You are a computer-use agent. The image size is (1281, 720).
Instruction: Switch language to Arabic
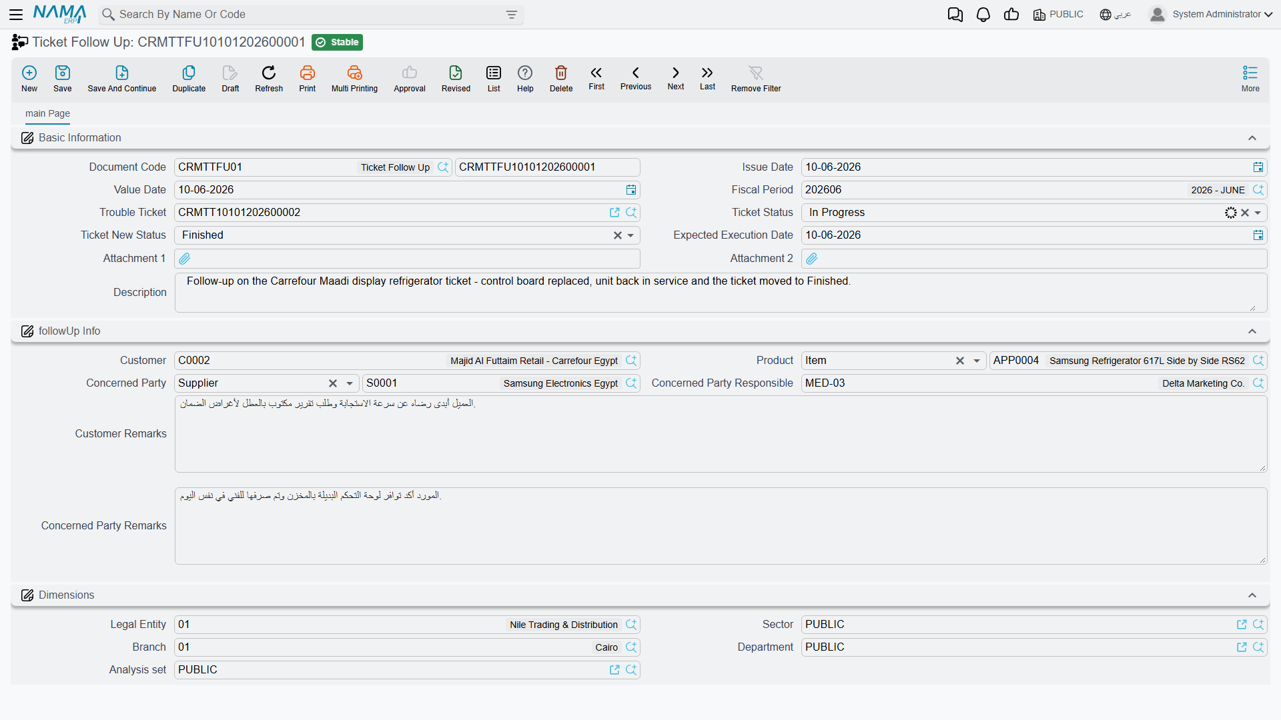[1116, 15]
